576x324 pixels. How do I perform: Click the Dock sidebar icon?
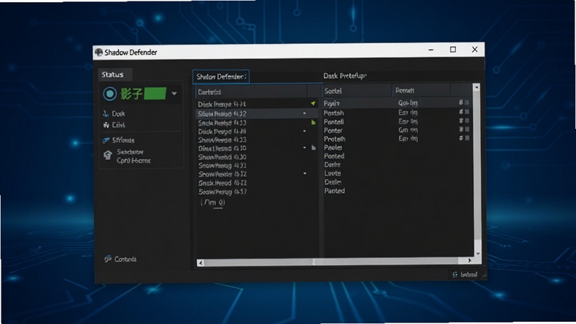click(x=106, y=114)
